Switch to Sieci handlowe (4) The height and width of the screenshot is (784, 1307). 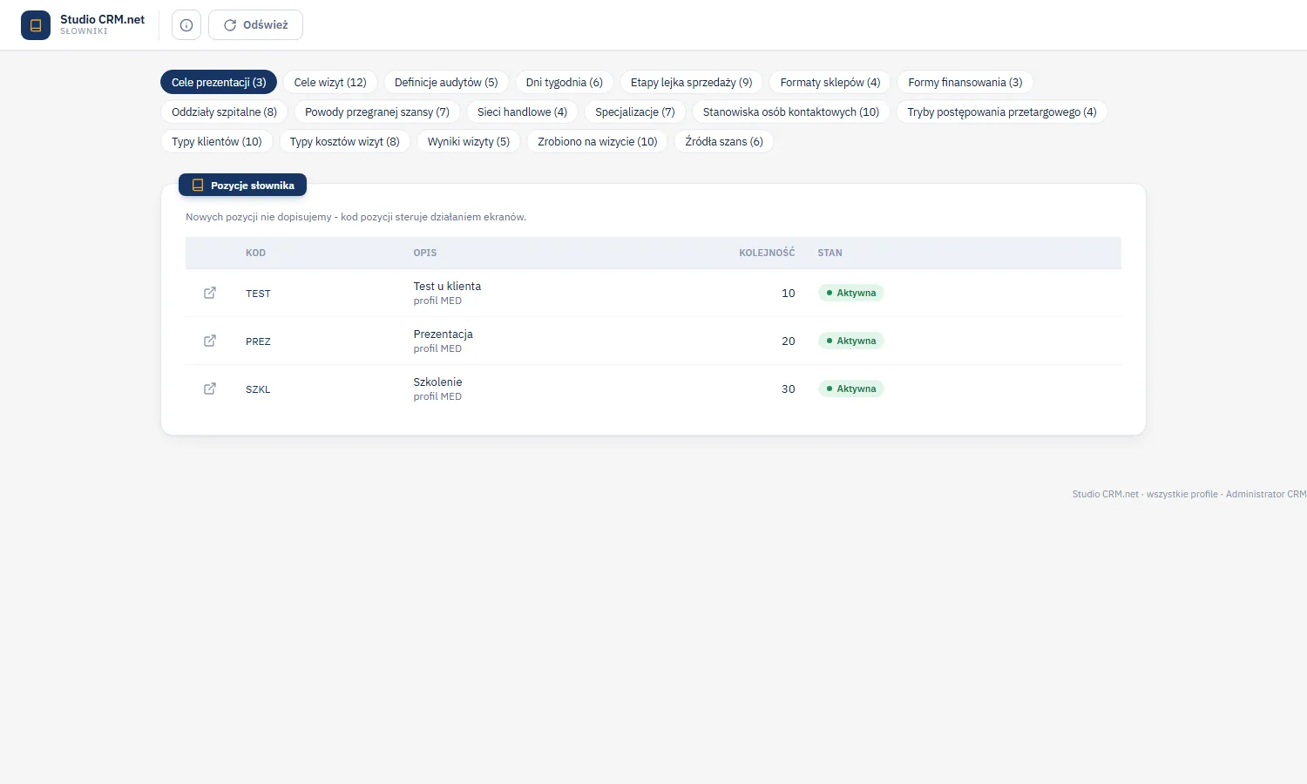522,112
